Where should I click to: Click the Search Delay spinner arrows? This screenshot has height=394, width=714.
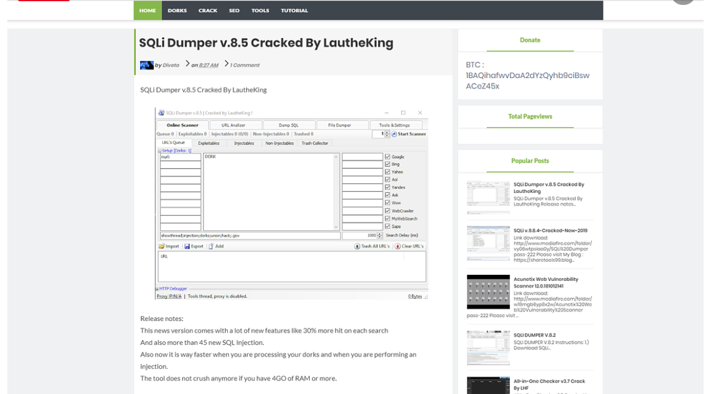coord(380,235)
